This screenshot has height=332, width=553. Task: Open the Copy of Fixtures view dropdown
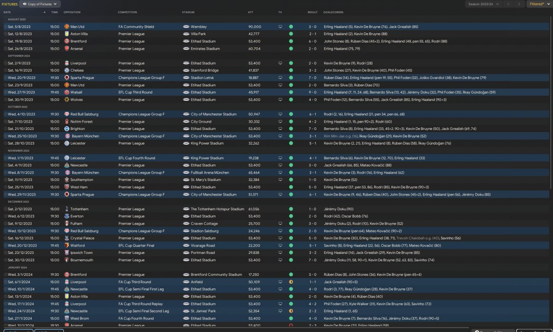[x=40, y=4]
